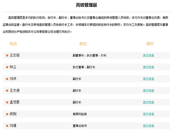172x133 pixels.
Task: Click orange bullet beside 孟范君
Action: click(7, 102)
